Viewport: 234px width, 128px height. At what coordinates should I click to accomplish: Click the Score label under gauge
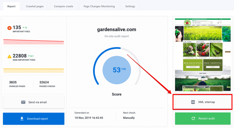[x=117, y=94]
